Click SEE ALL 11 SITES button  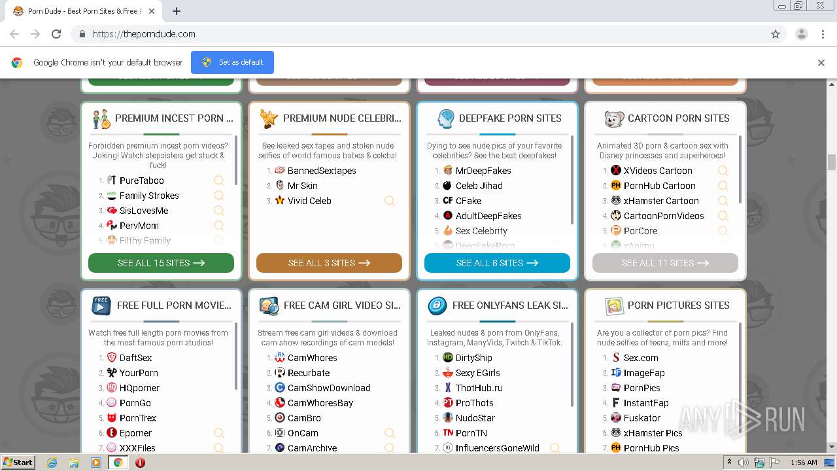tap(665, 263)
